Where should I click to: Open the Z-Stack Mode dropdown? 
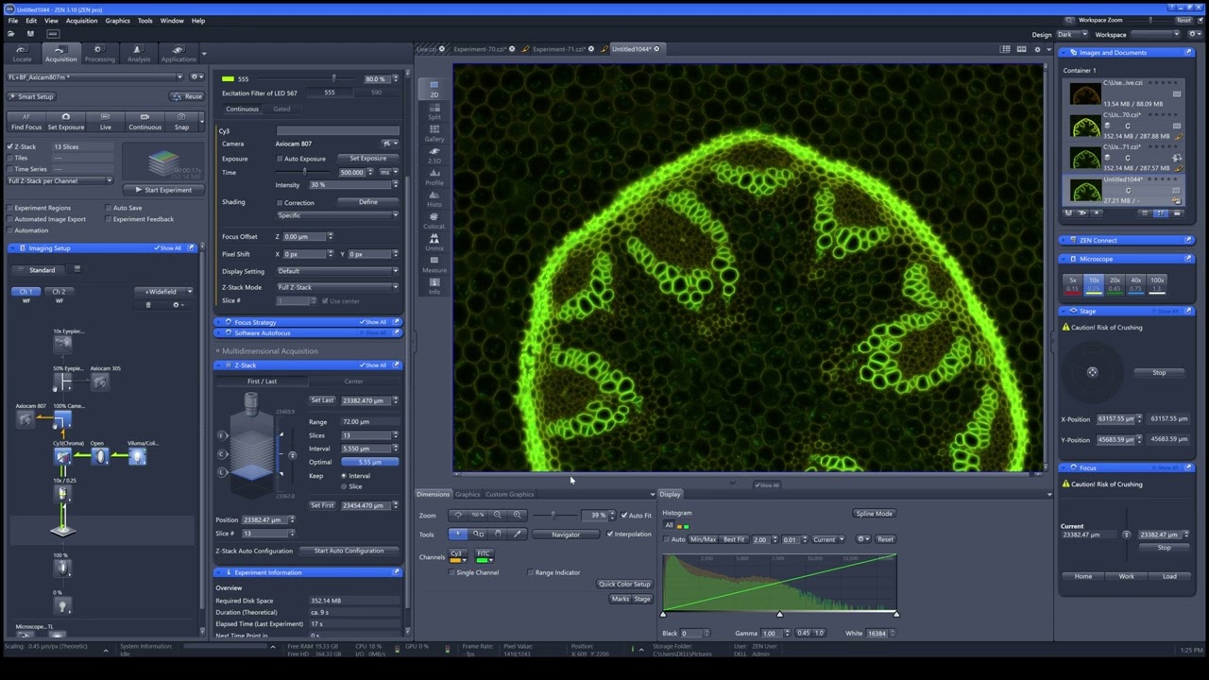(337, 287)
